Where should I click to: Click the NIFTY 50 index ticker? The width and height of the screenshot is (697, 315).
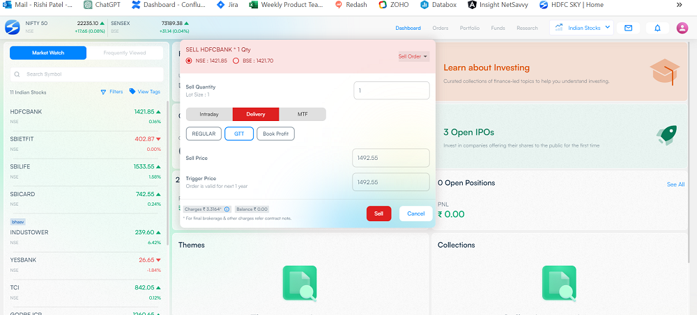tap(66, 27)
